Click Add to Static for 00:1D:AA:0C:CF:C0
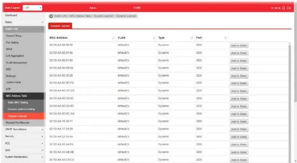Viewport: 297px width, 163px height. click(x=239, y=91)
